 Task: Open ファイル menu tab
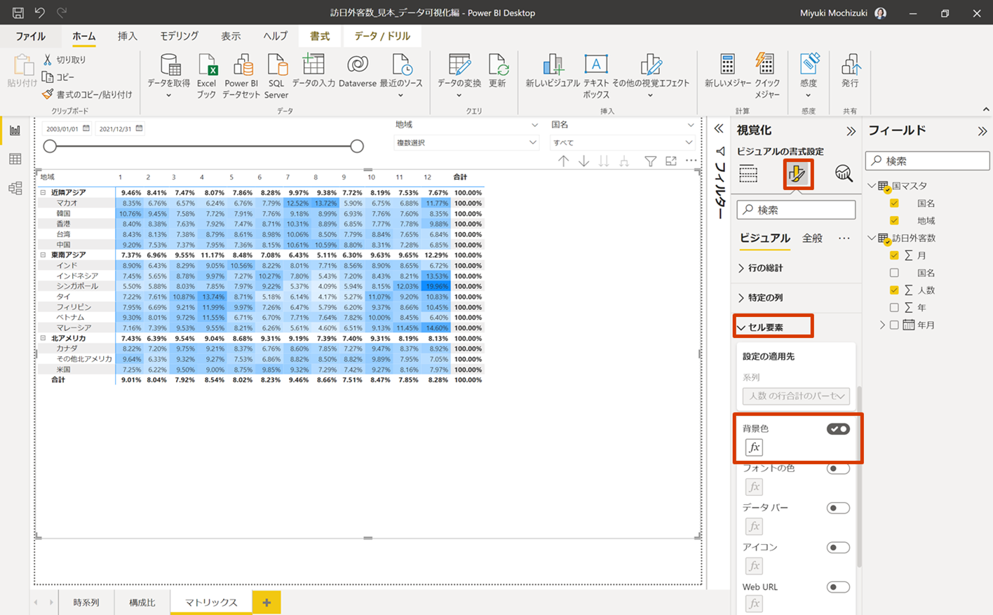tap(30, 36)
